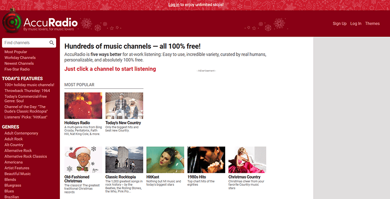Image resolution: width=390 pixels, height=199 pixels.
Task: Click Holidays Radio red ornament thumbnail
Action: pos(83,106)
